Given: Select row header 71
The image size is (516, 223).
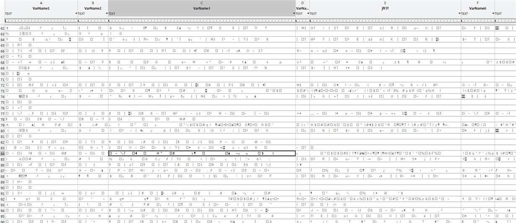Looking at the screenshot, I should coord(2,79).
